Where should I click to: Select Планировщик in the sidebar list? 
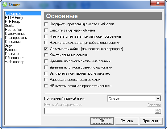point(23,38)
